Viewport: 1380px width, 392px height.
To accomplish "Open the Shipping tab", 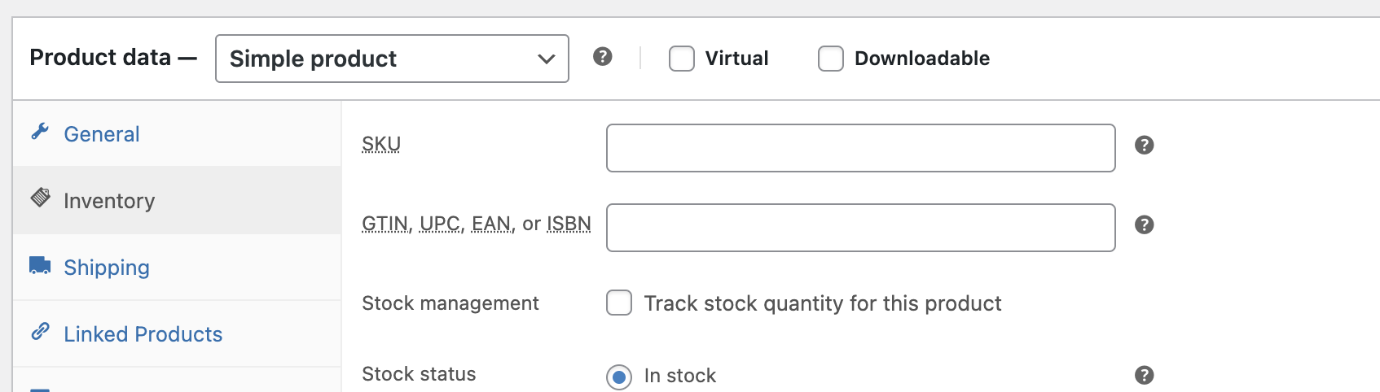I will tap(107, 268).
